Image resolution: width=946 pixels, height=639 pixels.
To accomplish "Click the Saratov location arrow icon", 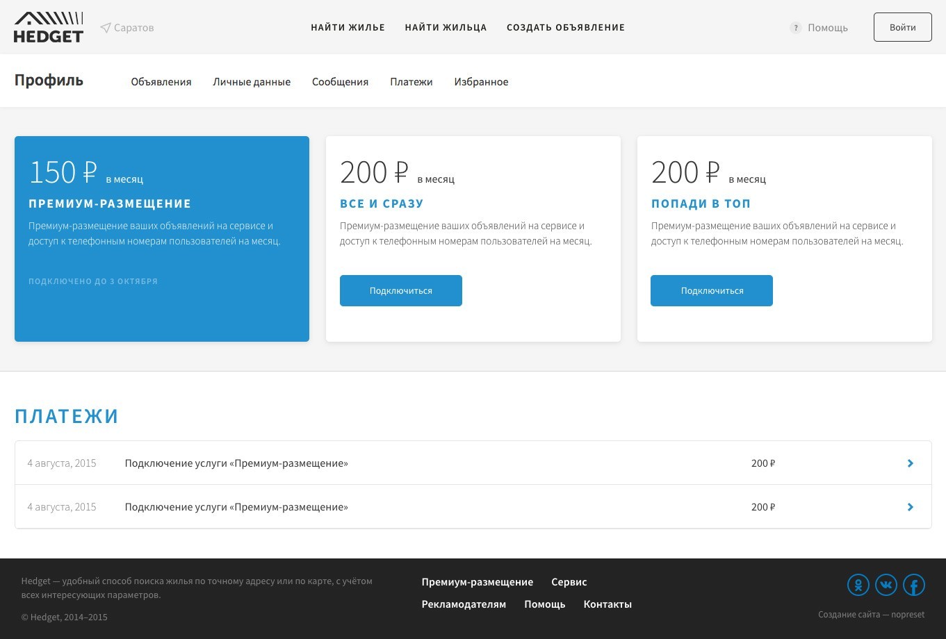I will pos(105,28).
